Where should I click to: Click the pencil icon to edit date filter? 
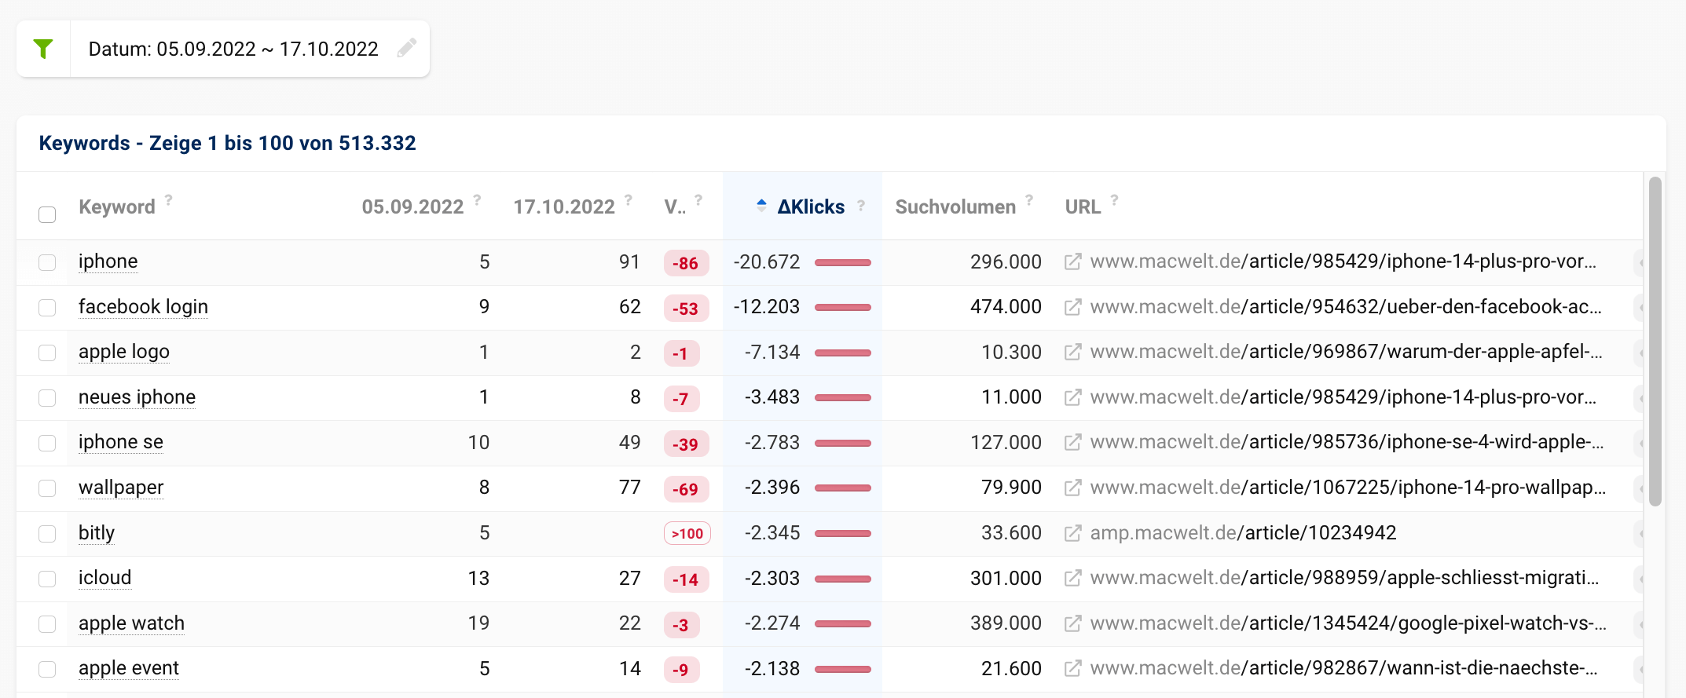tap(406, 49)
